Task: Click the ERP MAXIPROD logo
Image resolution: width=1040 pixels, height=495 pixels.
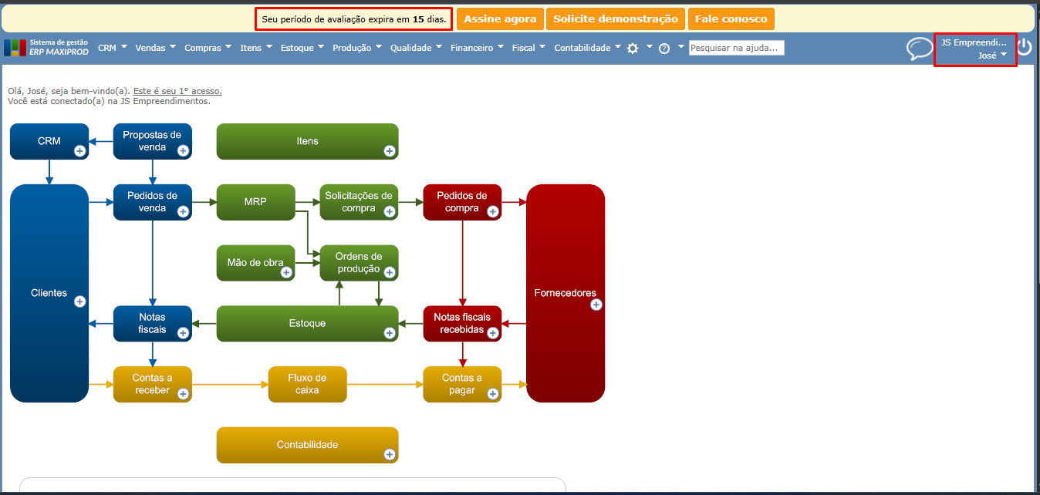Action: (x=46, y=48)
